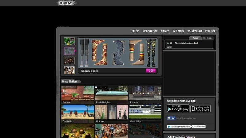This screenshot has height=138, width=246.
Task: Open the MEEZ NATION menu item
Action: click(150, 31)
